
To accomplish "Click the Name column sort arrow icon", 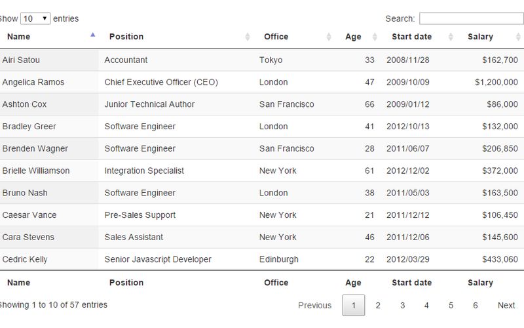I will point(92,35).
